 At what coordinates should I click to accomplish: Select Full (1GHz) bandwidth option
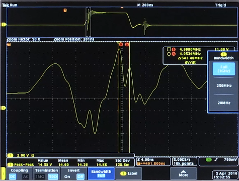tap(224, 69)
